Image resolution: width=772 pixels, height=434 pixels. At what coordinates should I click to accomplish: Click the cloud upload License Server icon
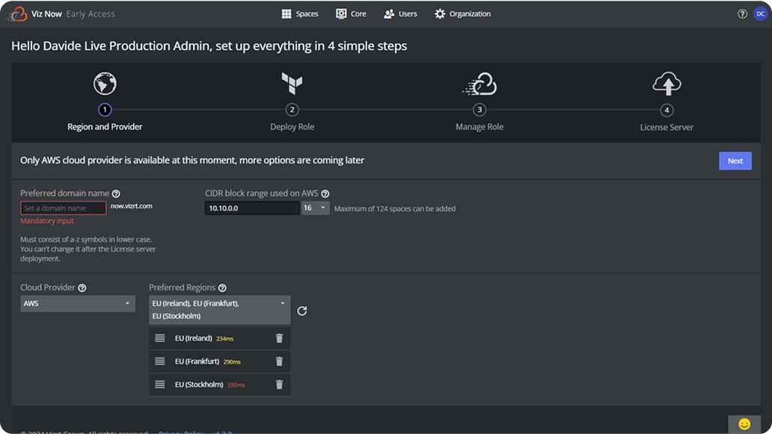pyautogui.click(x=667, y=84)
